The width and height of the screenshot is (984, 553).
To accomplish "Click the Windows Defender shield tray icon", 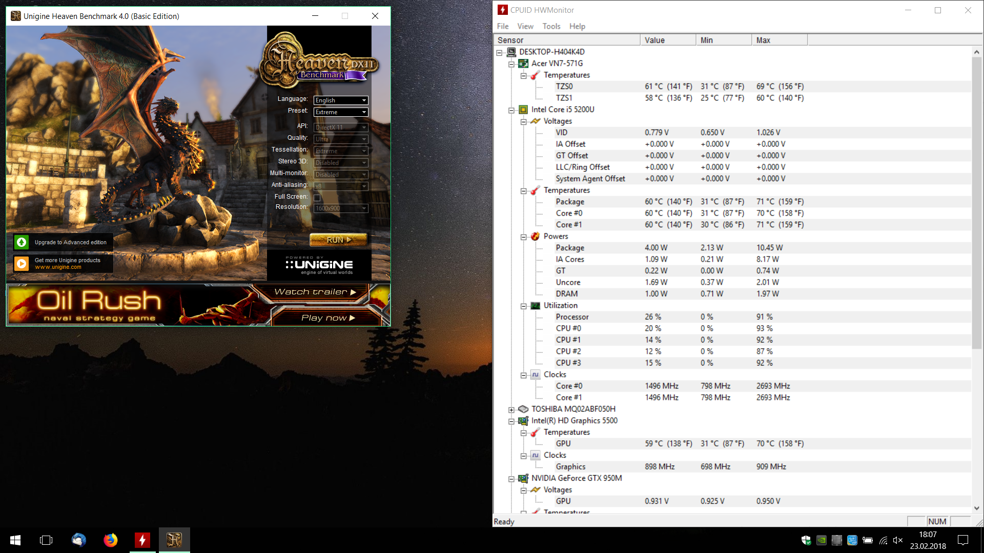I will click(x=806, y=540).
